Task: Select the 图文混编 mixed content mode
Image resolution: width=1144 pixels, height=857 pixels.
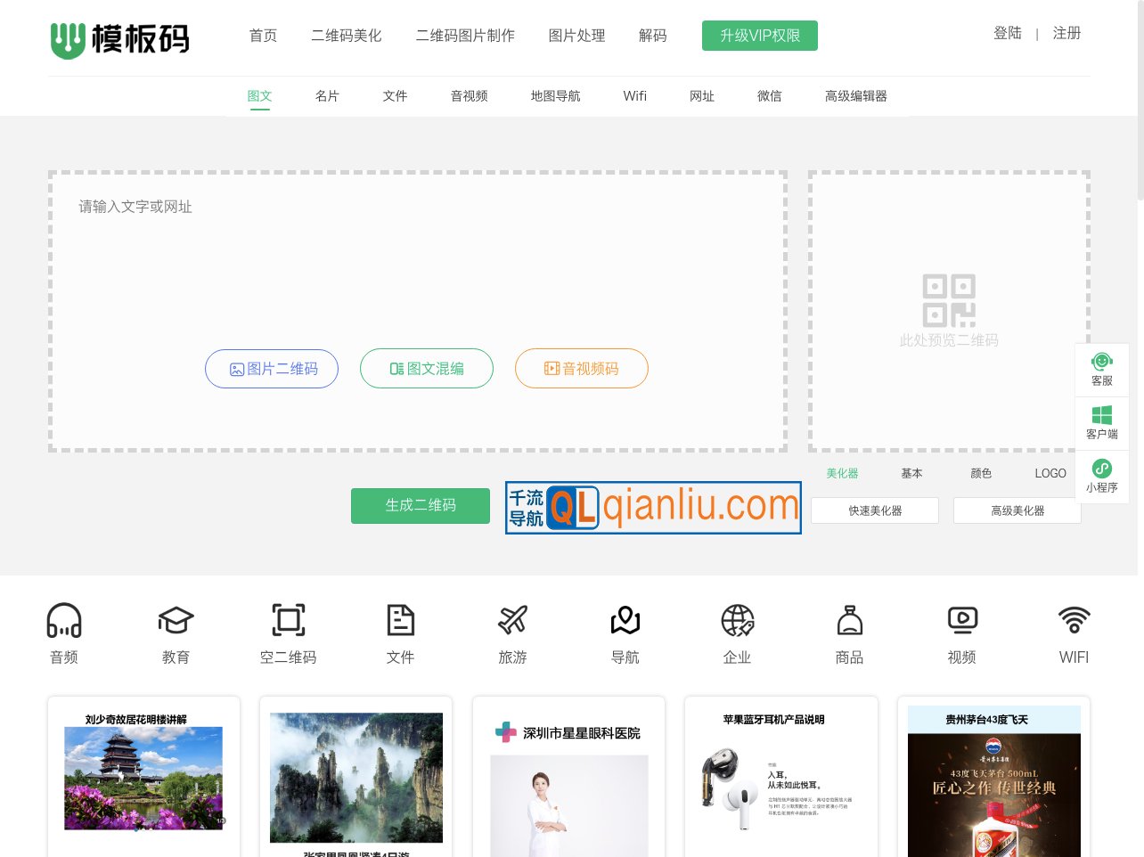Action: coord(427,368)
